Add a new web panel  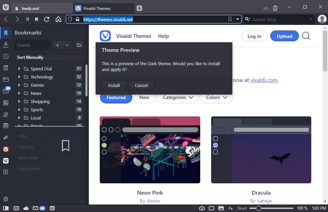pyautogui.click(x=6, y=172)
